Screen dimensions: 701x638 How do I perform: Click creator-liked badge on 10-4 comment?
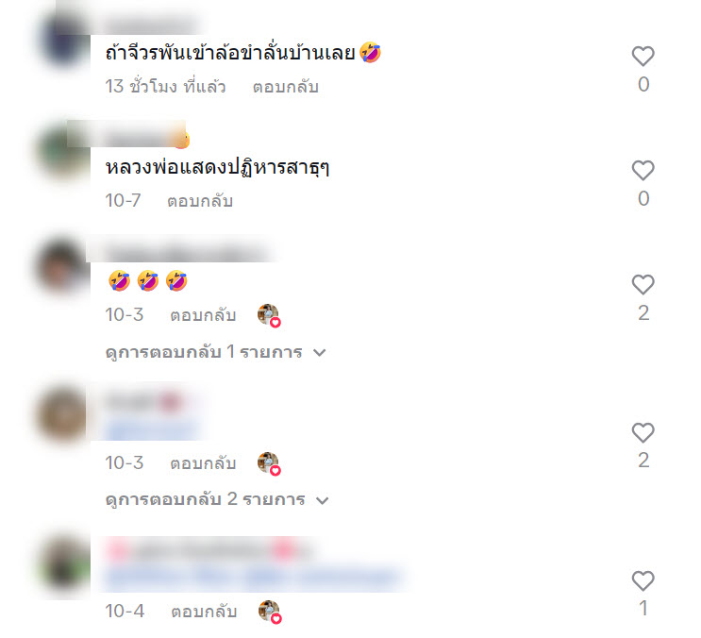[270, 612]
